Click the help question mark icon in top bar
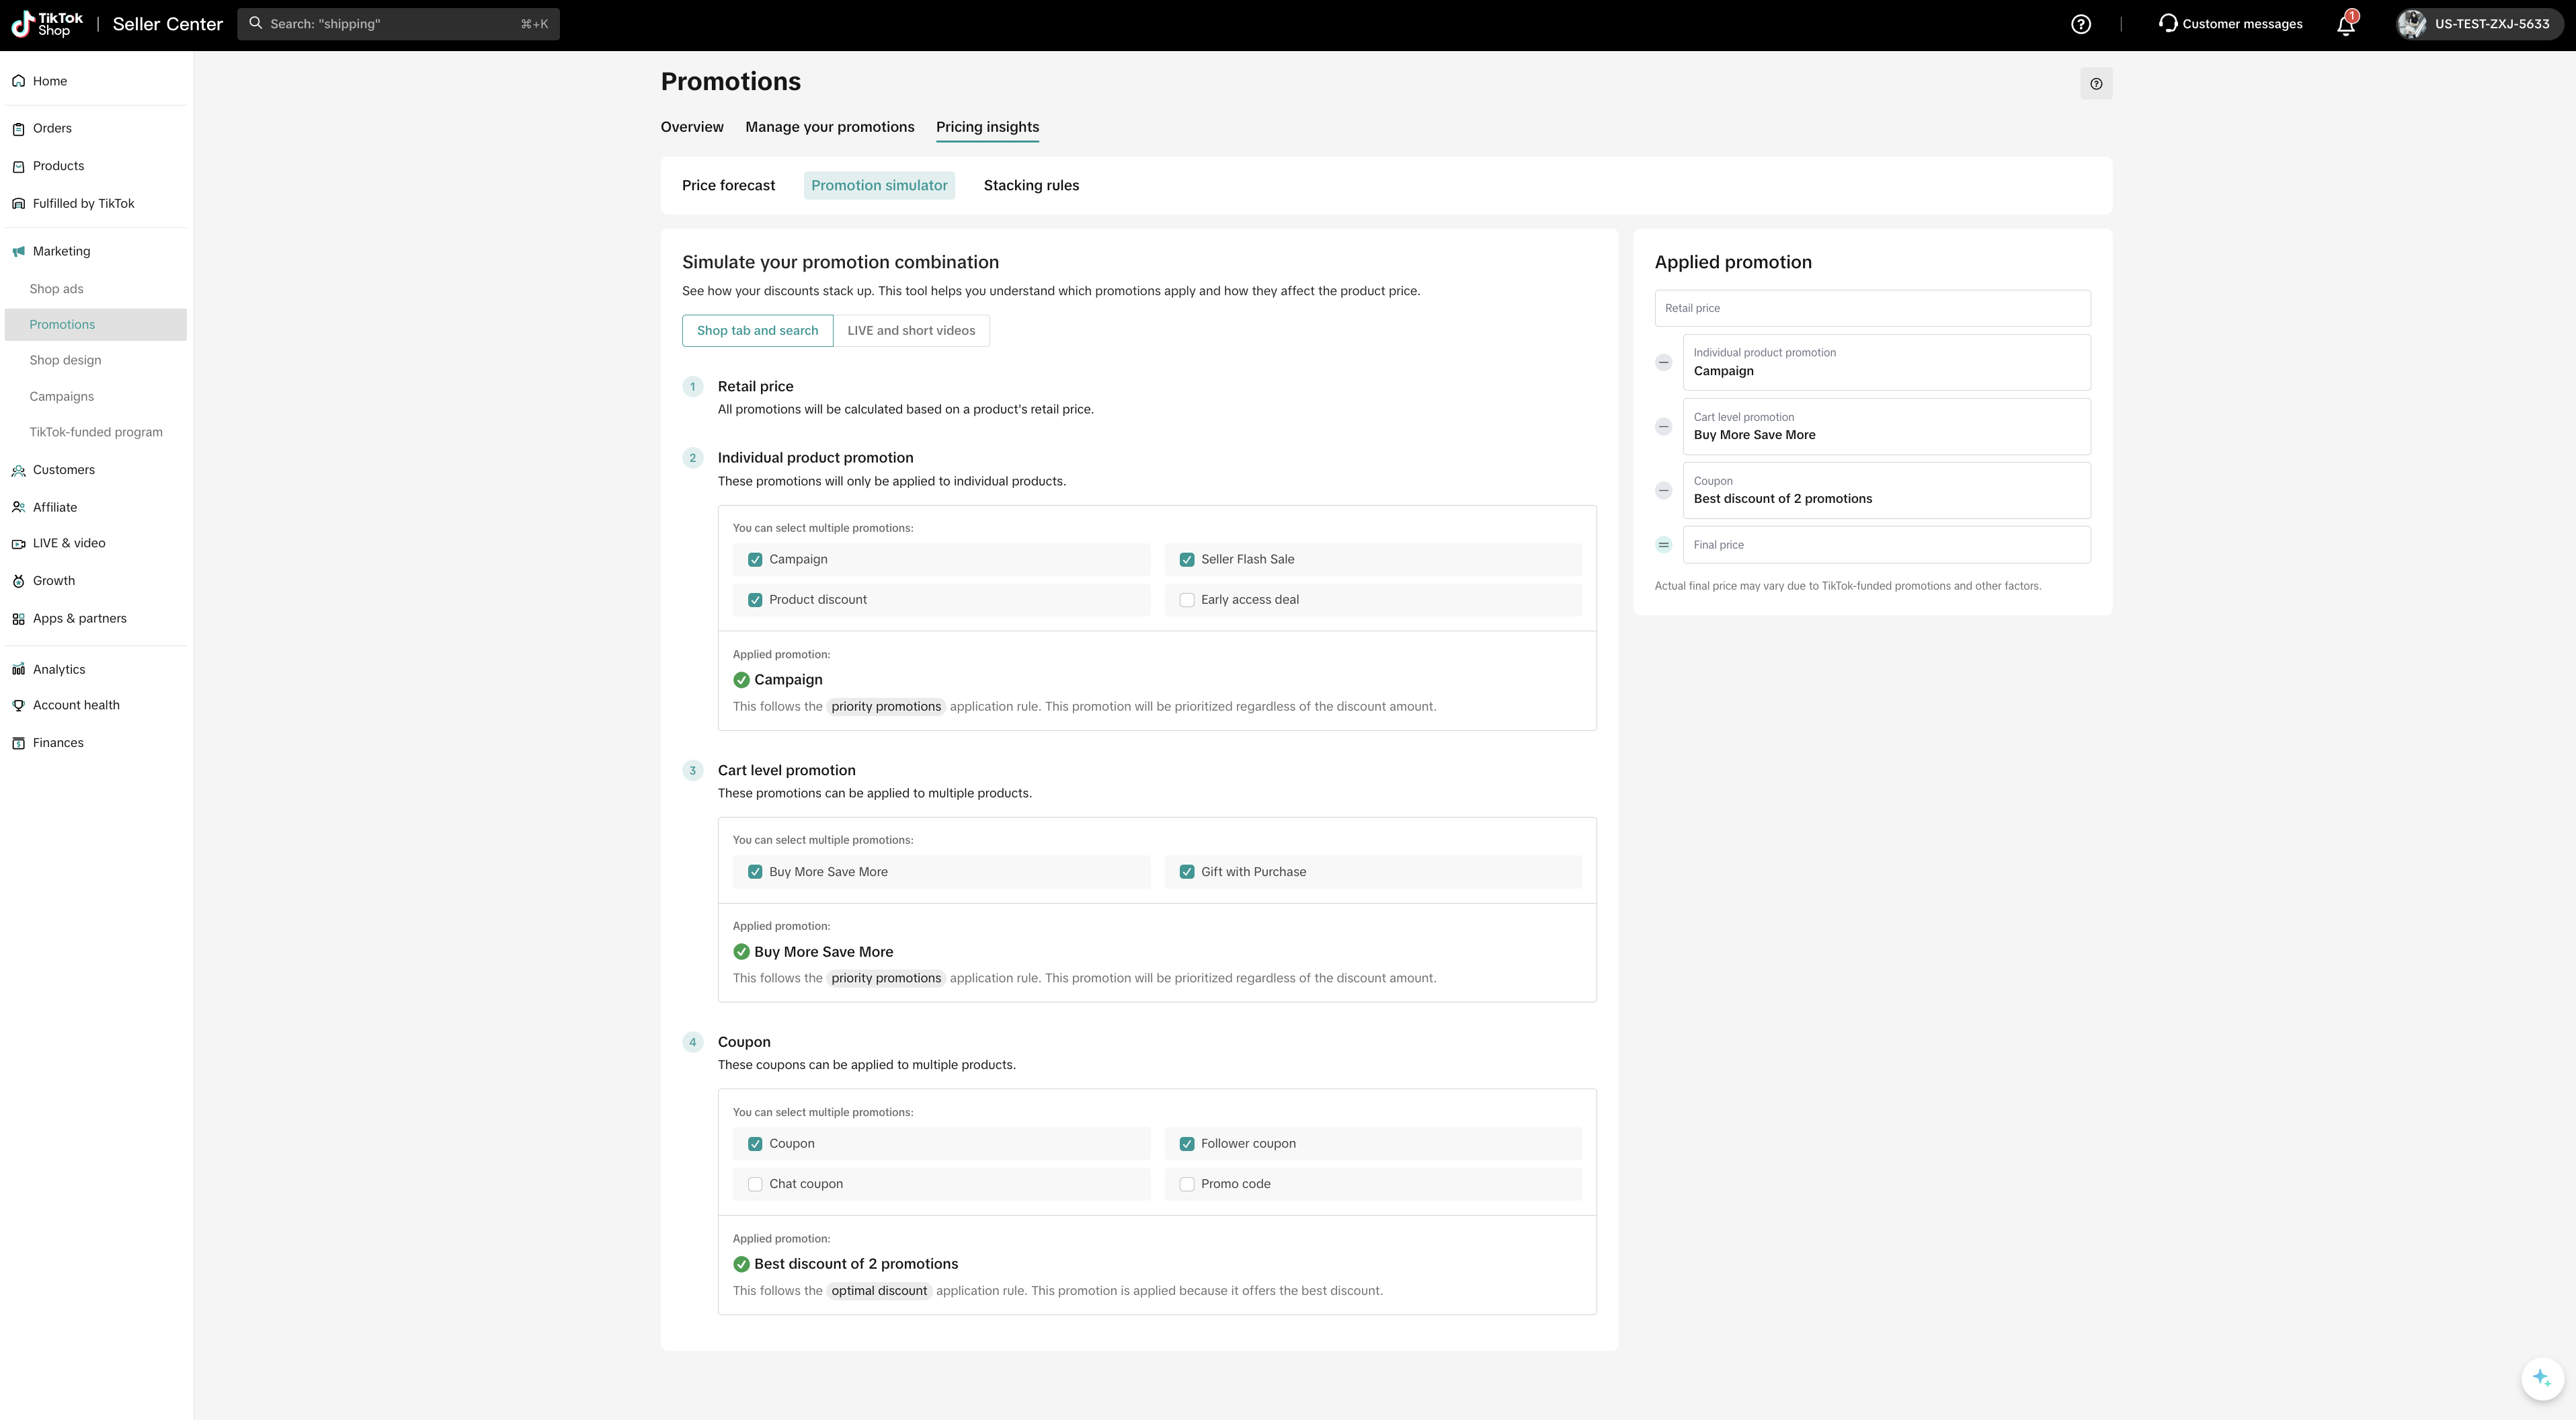This screenshot has height=1420, width=2576. tap(2080, 24)
